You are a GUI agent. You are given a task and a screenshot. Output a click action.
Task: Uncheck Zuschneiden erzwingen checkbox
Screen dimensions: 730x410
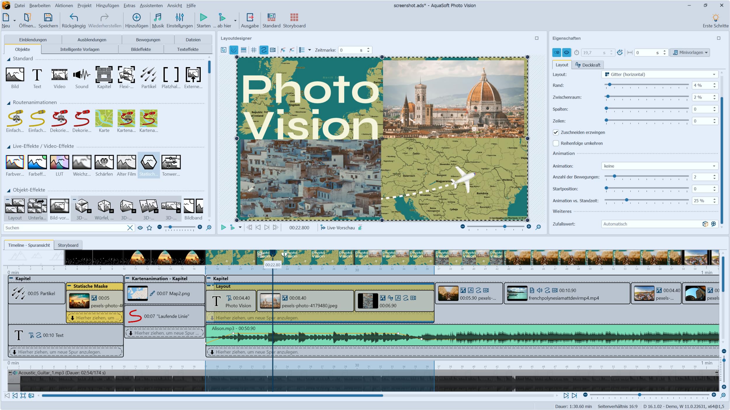tap(556, 132)
